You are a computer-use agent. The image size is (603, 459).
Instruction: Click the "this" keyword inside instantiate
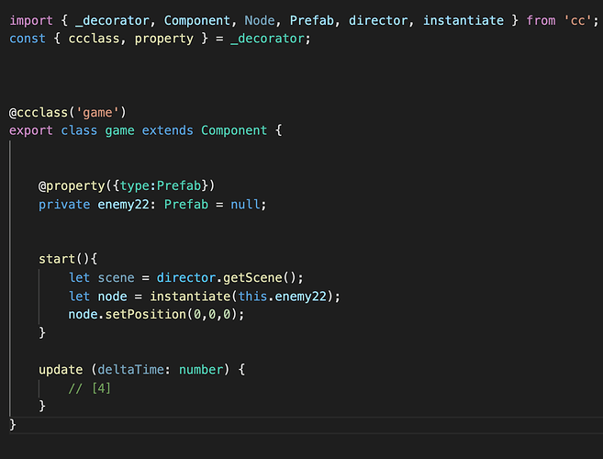point(252,297)
